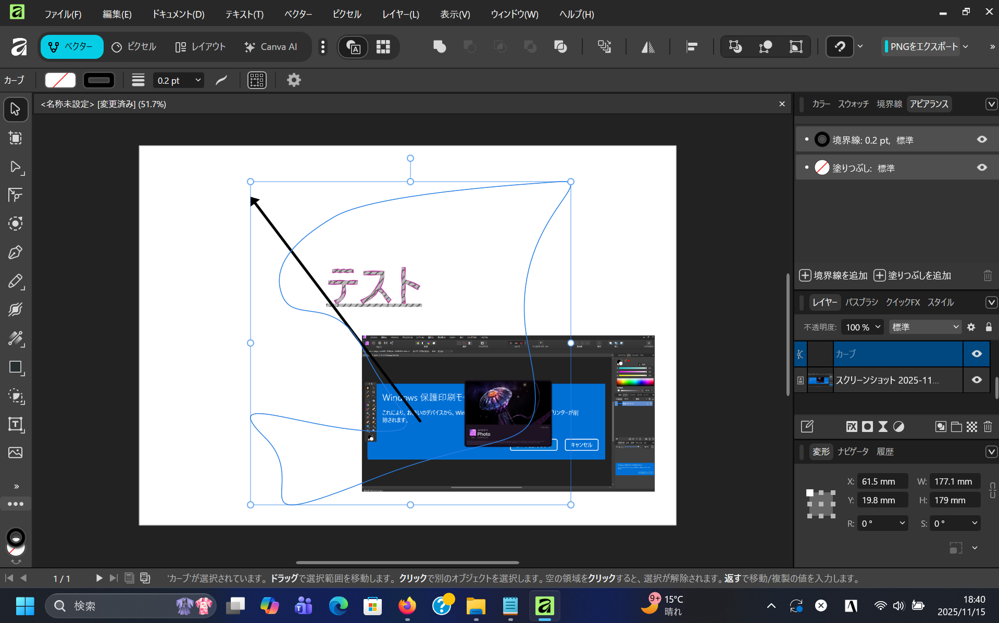Open the 0.2 pt stroke width dropdown

pos(197,80)
